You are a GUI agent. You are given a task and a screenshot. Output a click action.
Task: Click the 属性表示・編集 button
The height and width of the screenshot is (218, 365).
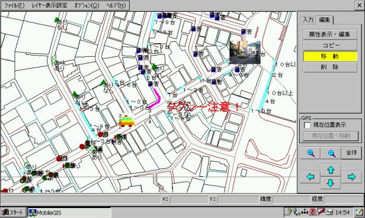330,34
